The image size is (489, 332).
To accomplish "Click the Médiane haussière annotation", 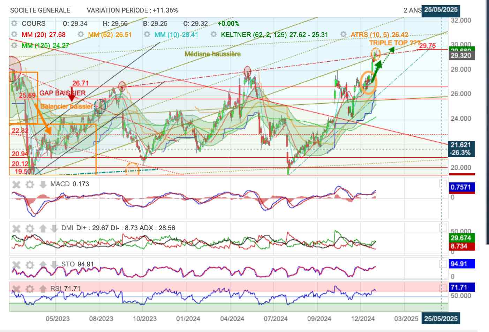I will [x=212, y=54].
